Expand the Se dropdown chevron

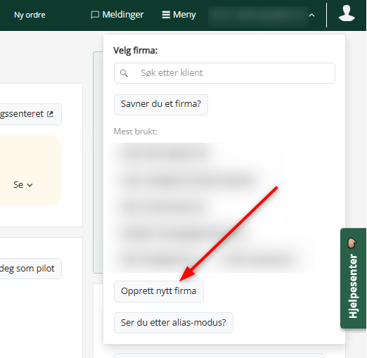tap(30, 185)
